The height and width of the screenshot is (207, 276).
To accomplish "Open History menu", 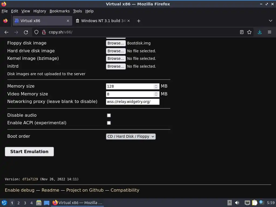I will (40, 11).
